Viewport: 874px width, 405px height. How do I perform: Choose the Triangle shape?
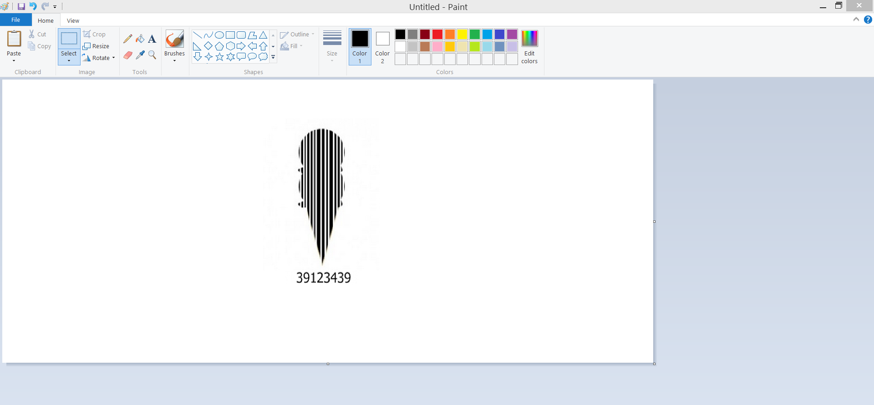coord(263,35)
